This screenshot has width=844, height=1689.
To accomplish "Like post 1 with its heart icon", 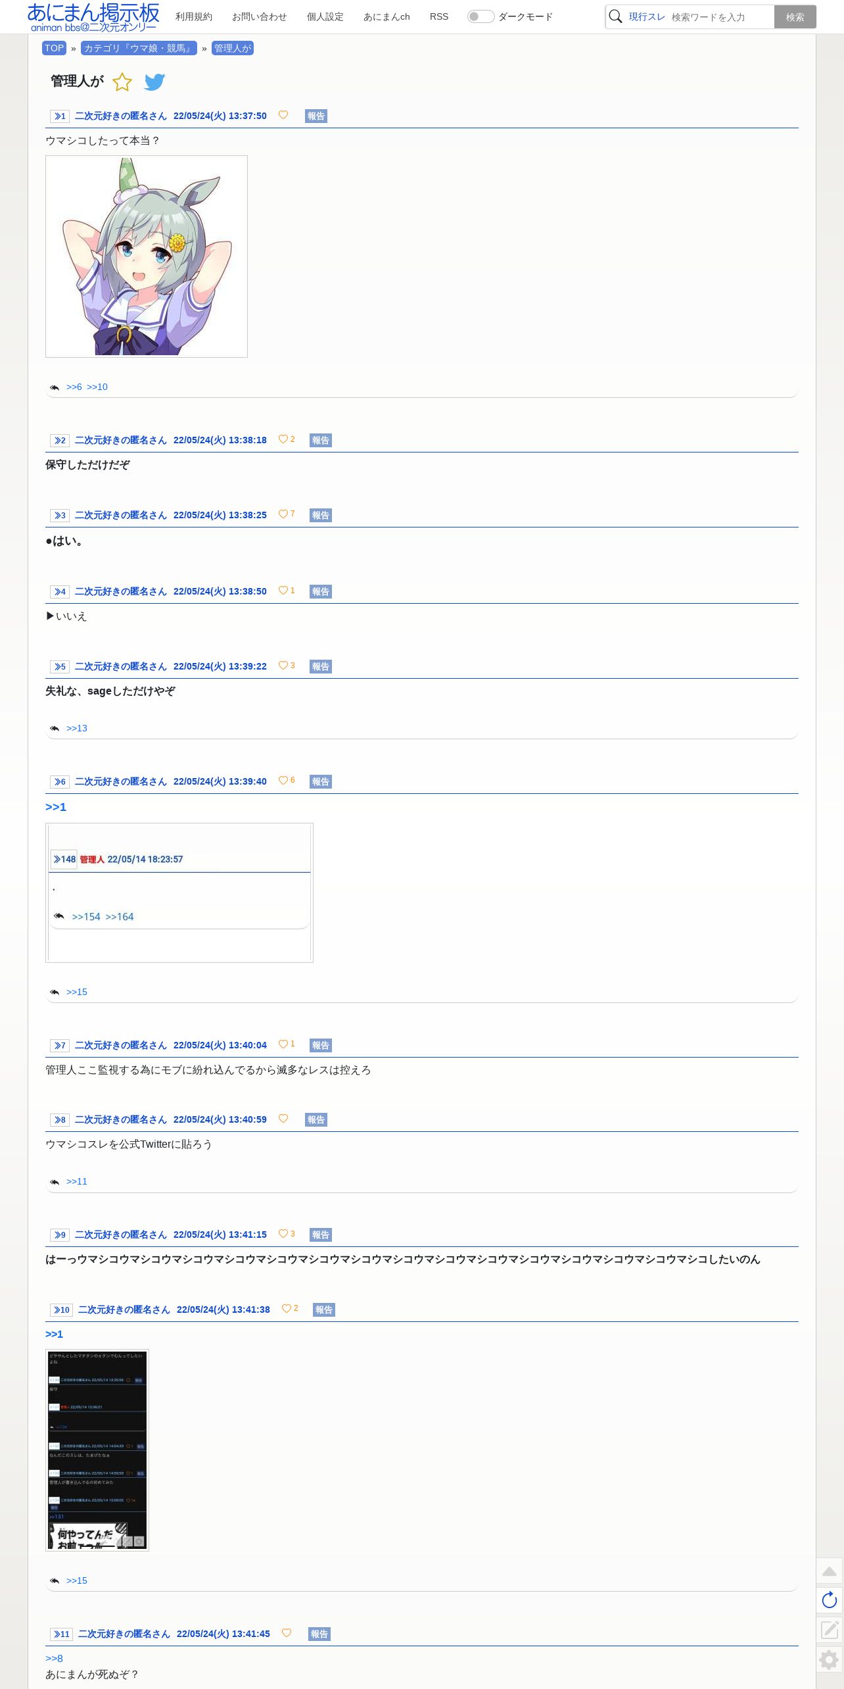I will point(283,115).
